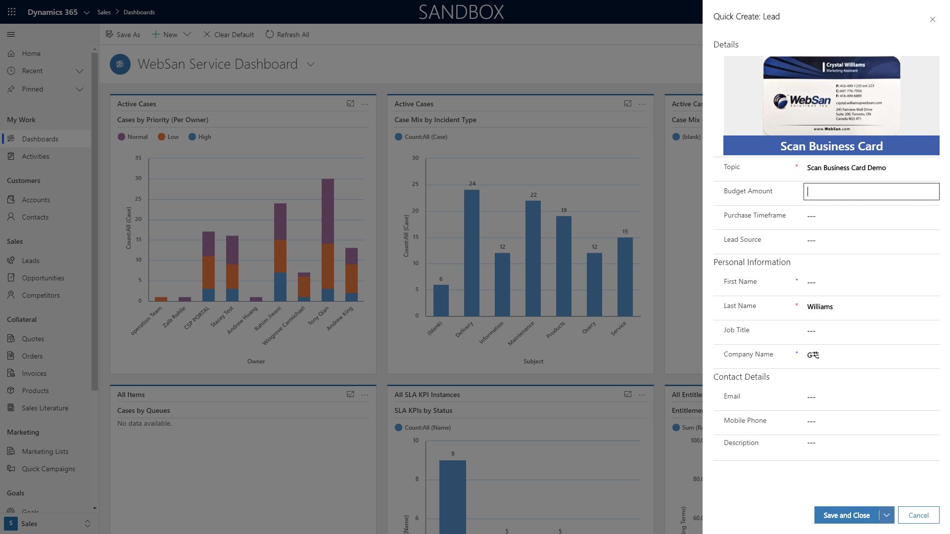Open the Purchase Timeframe field dropdown
950x534 pixels.
(871, 216)
